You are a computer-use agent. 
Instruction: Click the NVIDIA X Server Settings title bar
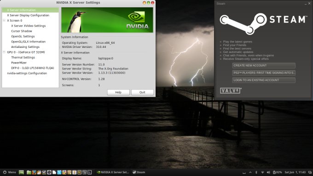78,3
